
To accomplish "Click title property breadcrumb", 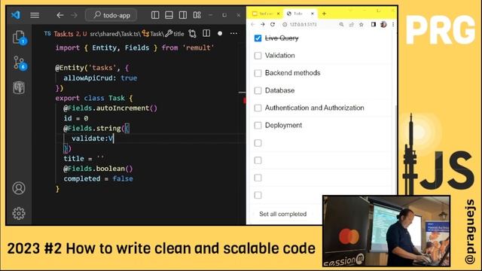I will pyautogui.click(x=175, y=34).
